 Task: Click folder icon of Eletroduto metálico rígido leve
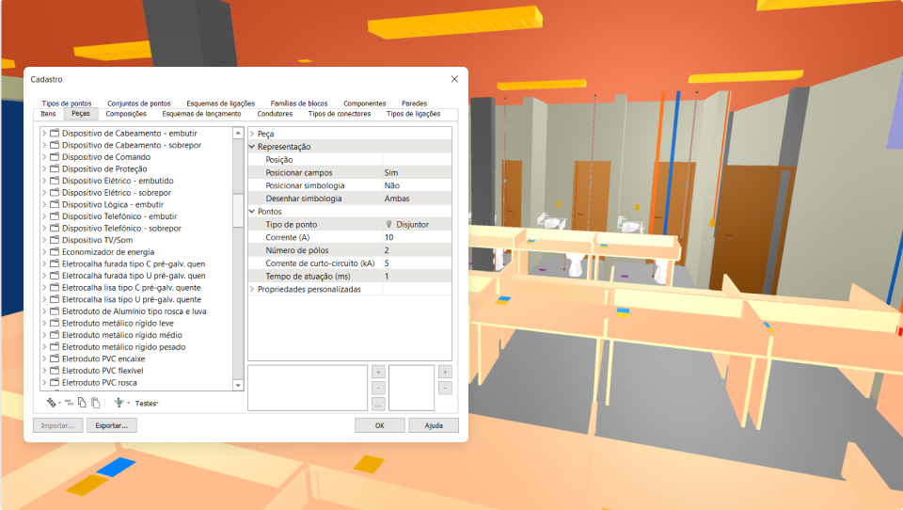[55, 324]
